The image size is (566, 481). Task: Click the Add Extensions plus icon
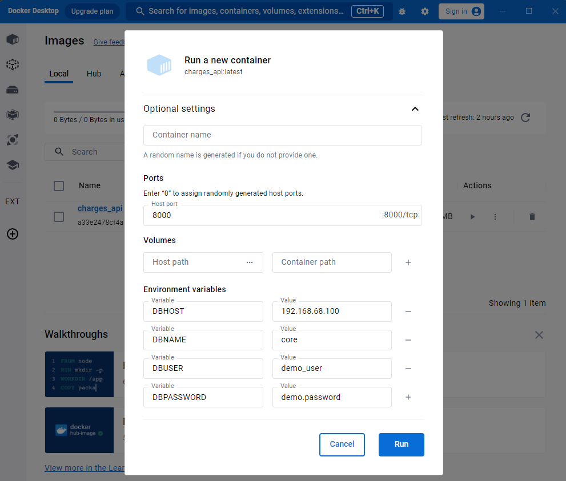pyautogui.click(x=13, y=234)
